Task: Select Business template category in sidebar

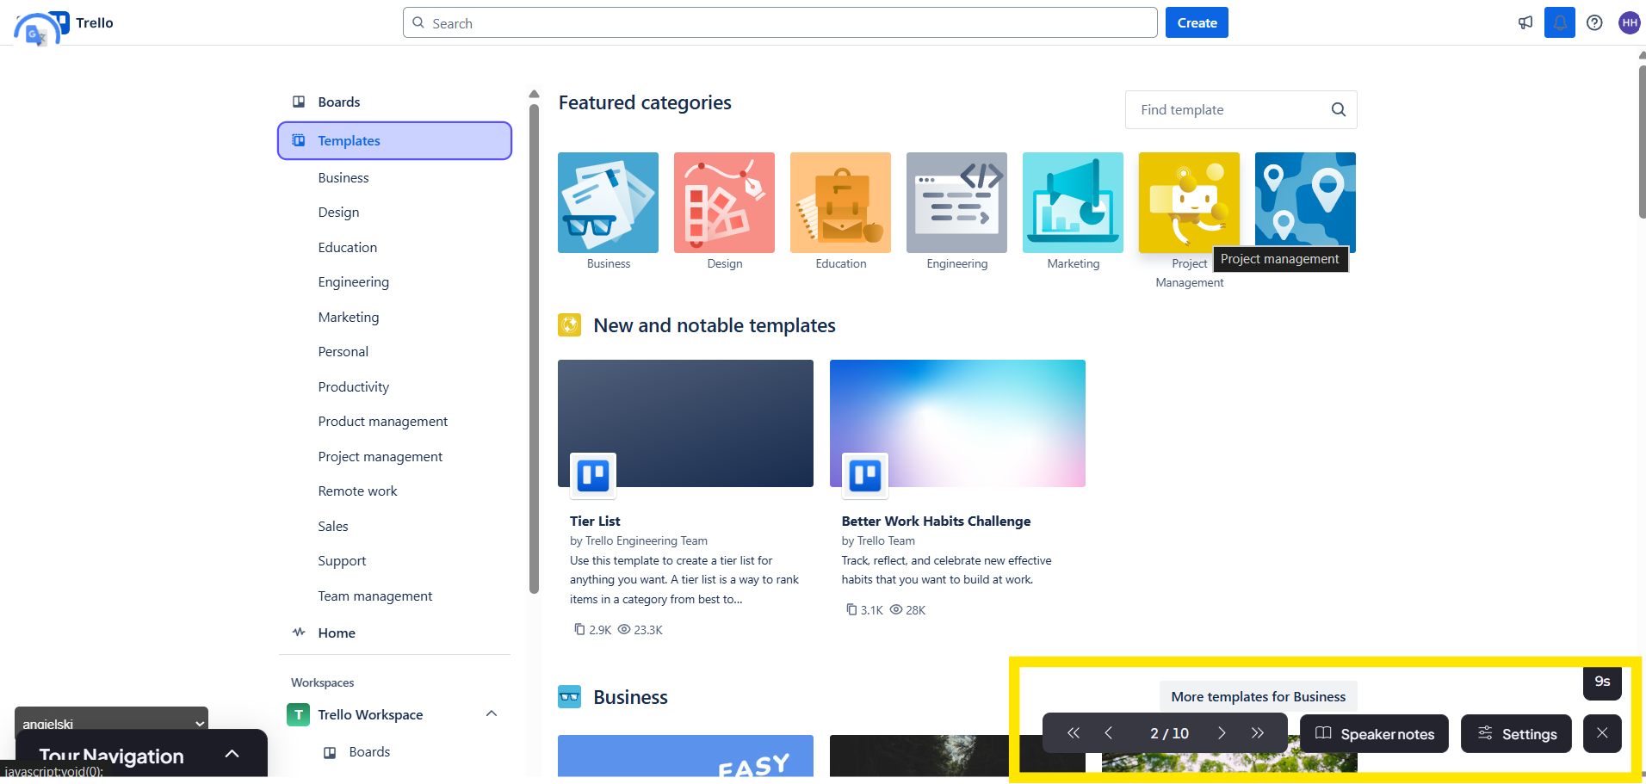Action: point(343,177)
